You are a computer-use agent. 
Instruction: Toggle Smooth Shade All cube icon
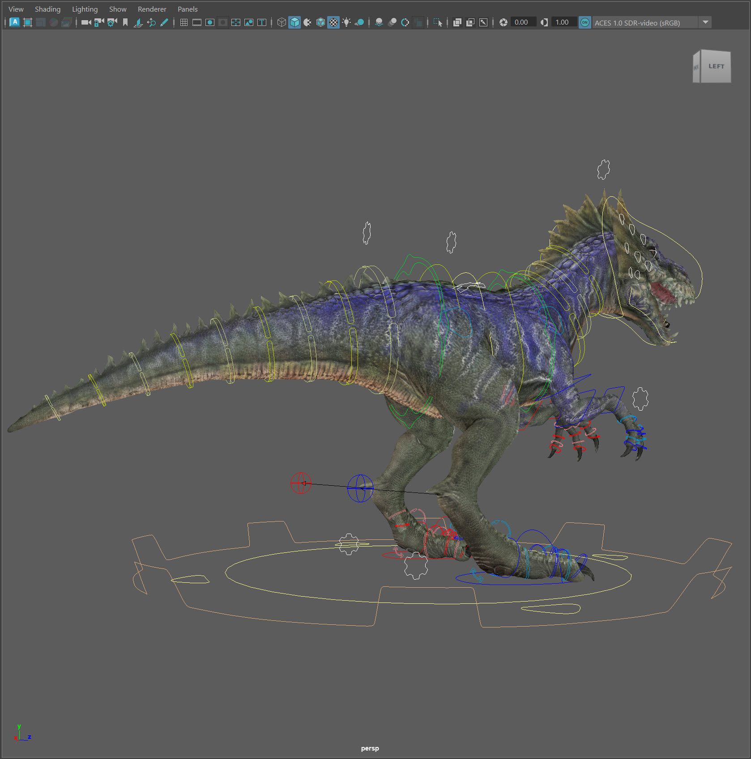pyautogui.click(x=294, y=22)
